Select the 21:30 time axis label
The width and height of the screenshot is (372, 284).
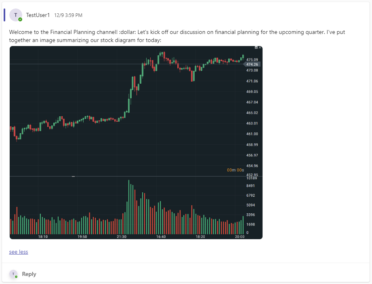pos(121,237)
